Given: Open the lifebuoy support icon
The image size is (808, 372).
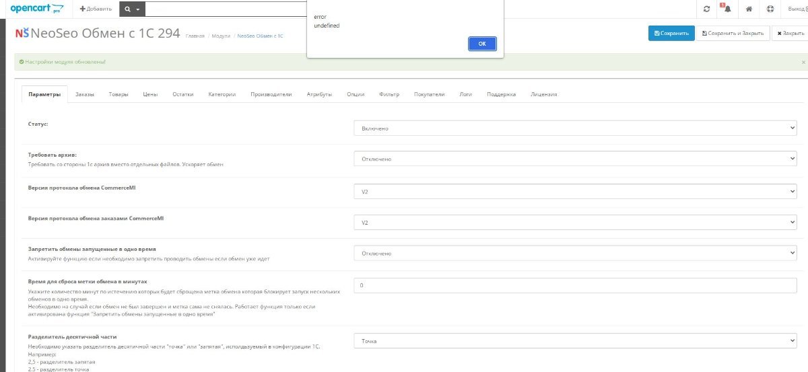Looking at the screenshot, I should 770,9.
